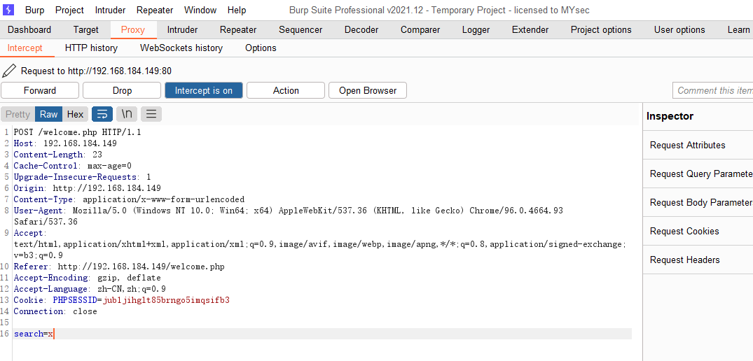Open the WebSockets history sub-tab

(181, 48)
